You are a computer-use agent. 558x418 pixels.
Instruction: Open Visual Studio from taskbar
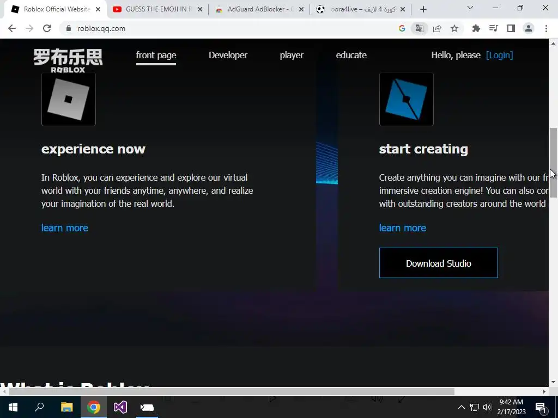tap(120, 407)
